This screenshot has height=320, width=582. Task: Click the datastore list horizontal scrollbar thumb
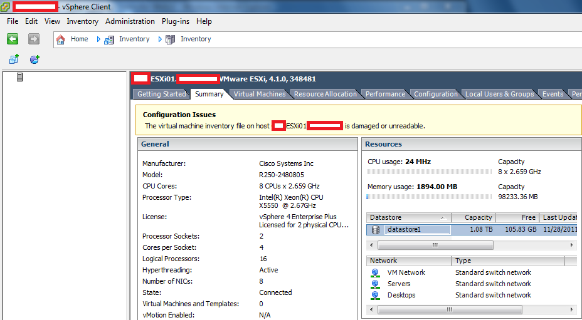[x=435, y=245]
